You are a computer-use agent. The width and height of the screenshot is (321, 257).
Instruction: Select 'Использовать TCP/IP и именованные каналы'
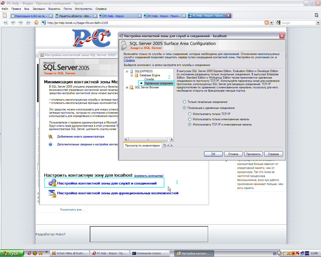pos(190,124)
